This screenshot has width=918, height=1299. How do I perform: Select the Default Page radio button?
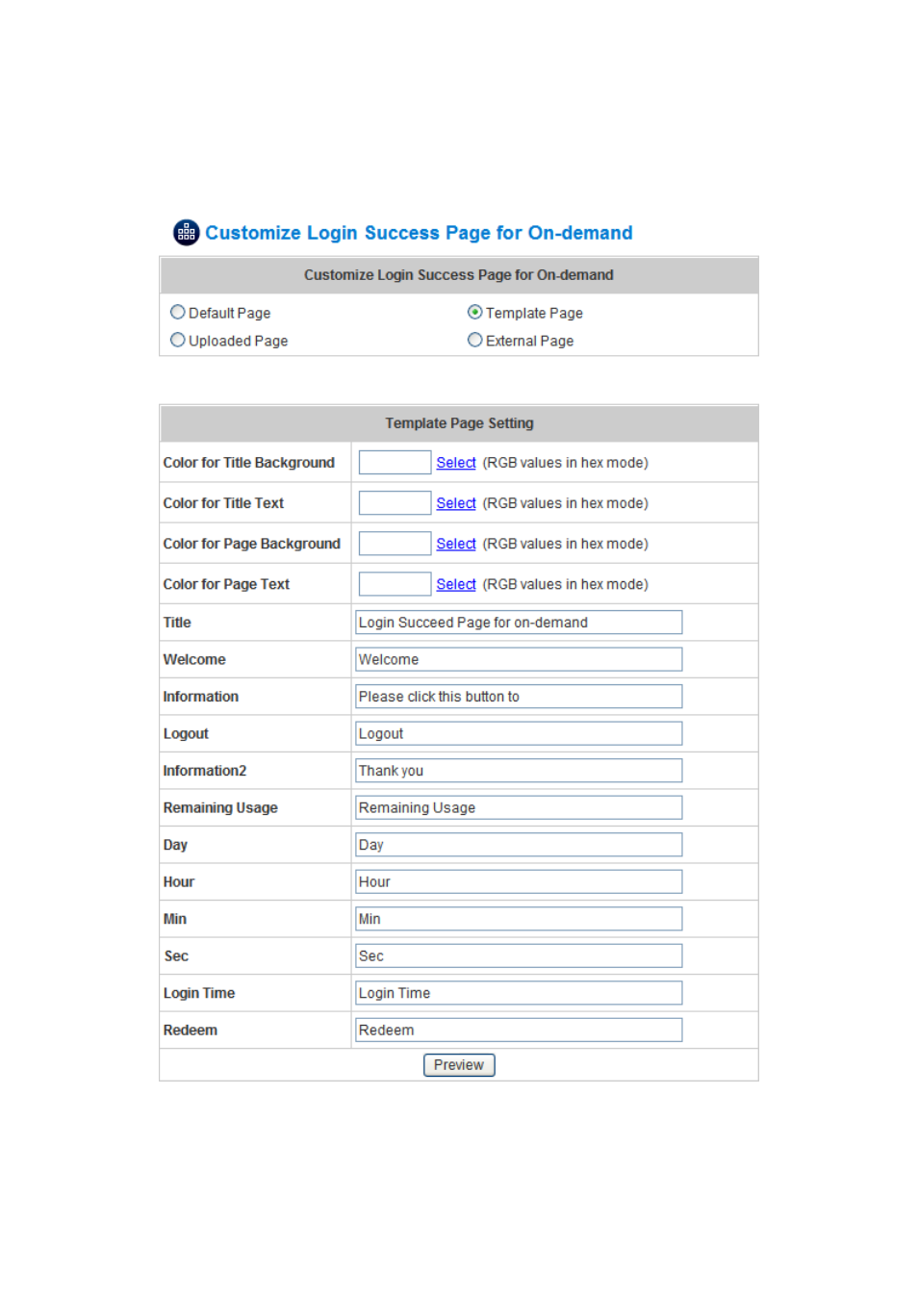pyautogui.click(x=178, y=313)
